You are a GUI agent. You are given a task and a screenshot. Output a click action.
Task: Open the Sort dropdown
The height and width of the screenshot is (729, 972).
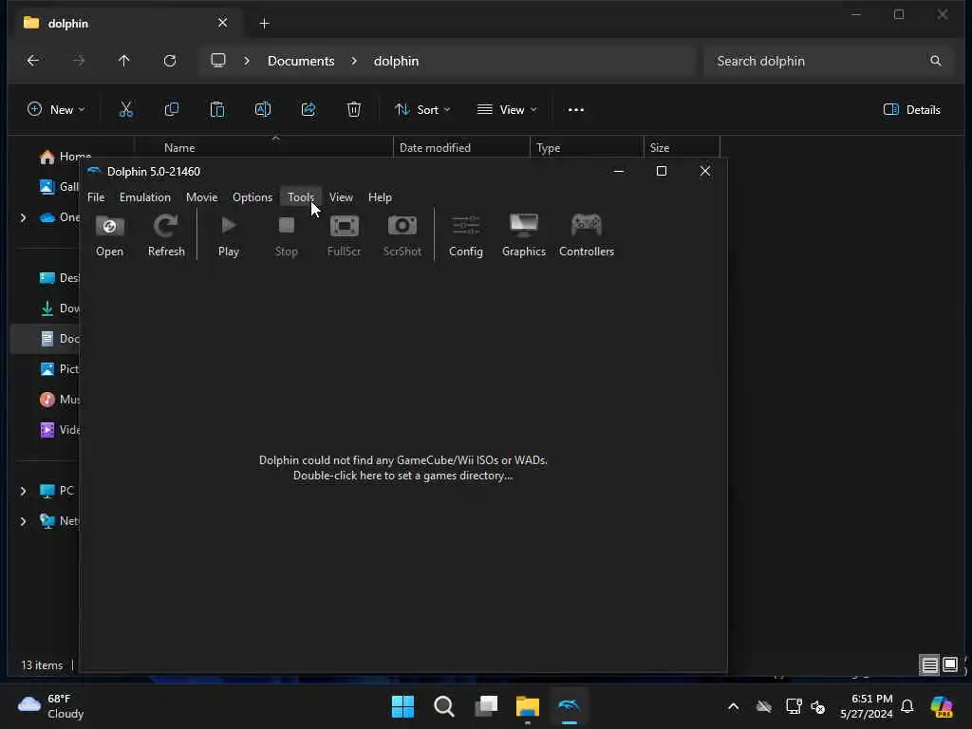point(422,110)
